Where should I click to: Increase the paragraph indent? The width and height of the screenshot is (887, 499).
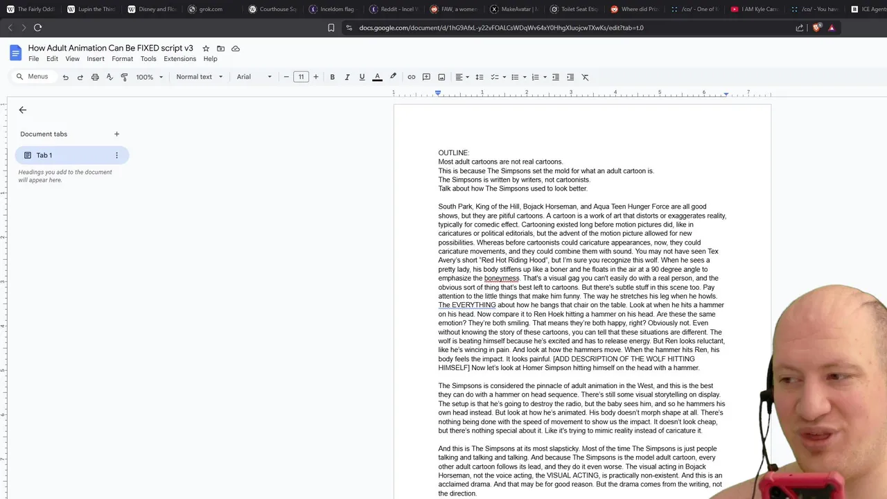pyautogui.click(x=570, y=77)
